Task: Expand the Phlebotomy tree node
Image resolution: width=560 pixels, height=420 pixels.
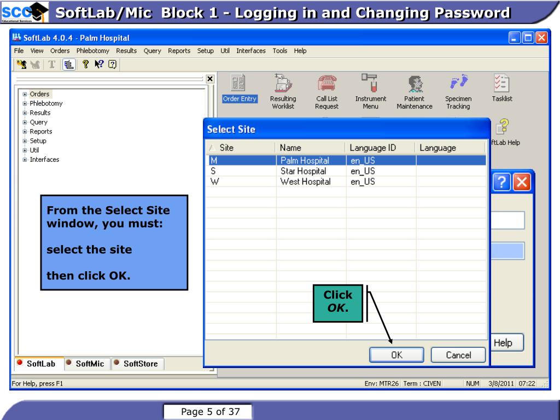Action: click(x=25, y=103)
